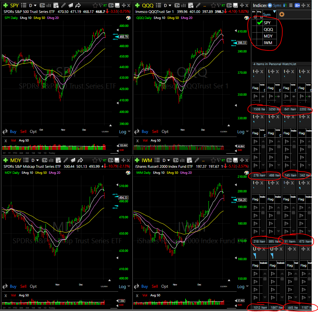Viewport: 318px width, 312px height.
Task: Open the QQQ chart timeframe D dropdown
Action: tap(167, 5)
